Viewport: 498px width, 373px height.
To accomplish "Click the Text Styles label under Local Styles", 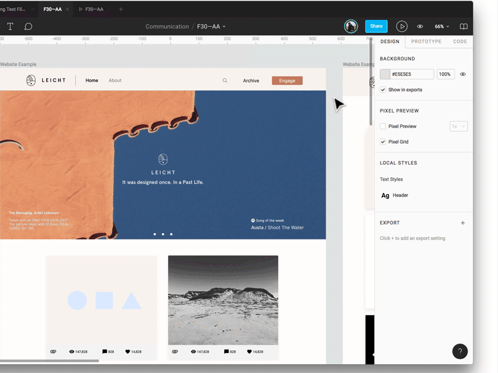I will point(392,179).
